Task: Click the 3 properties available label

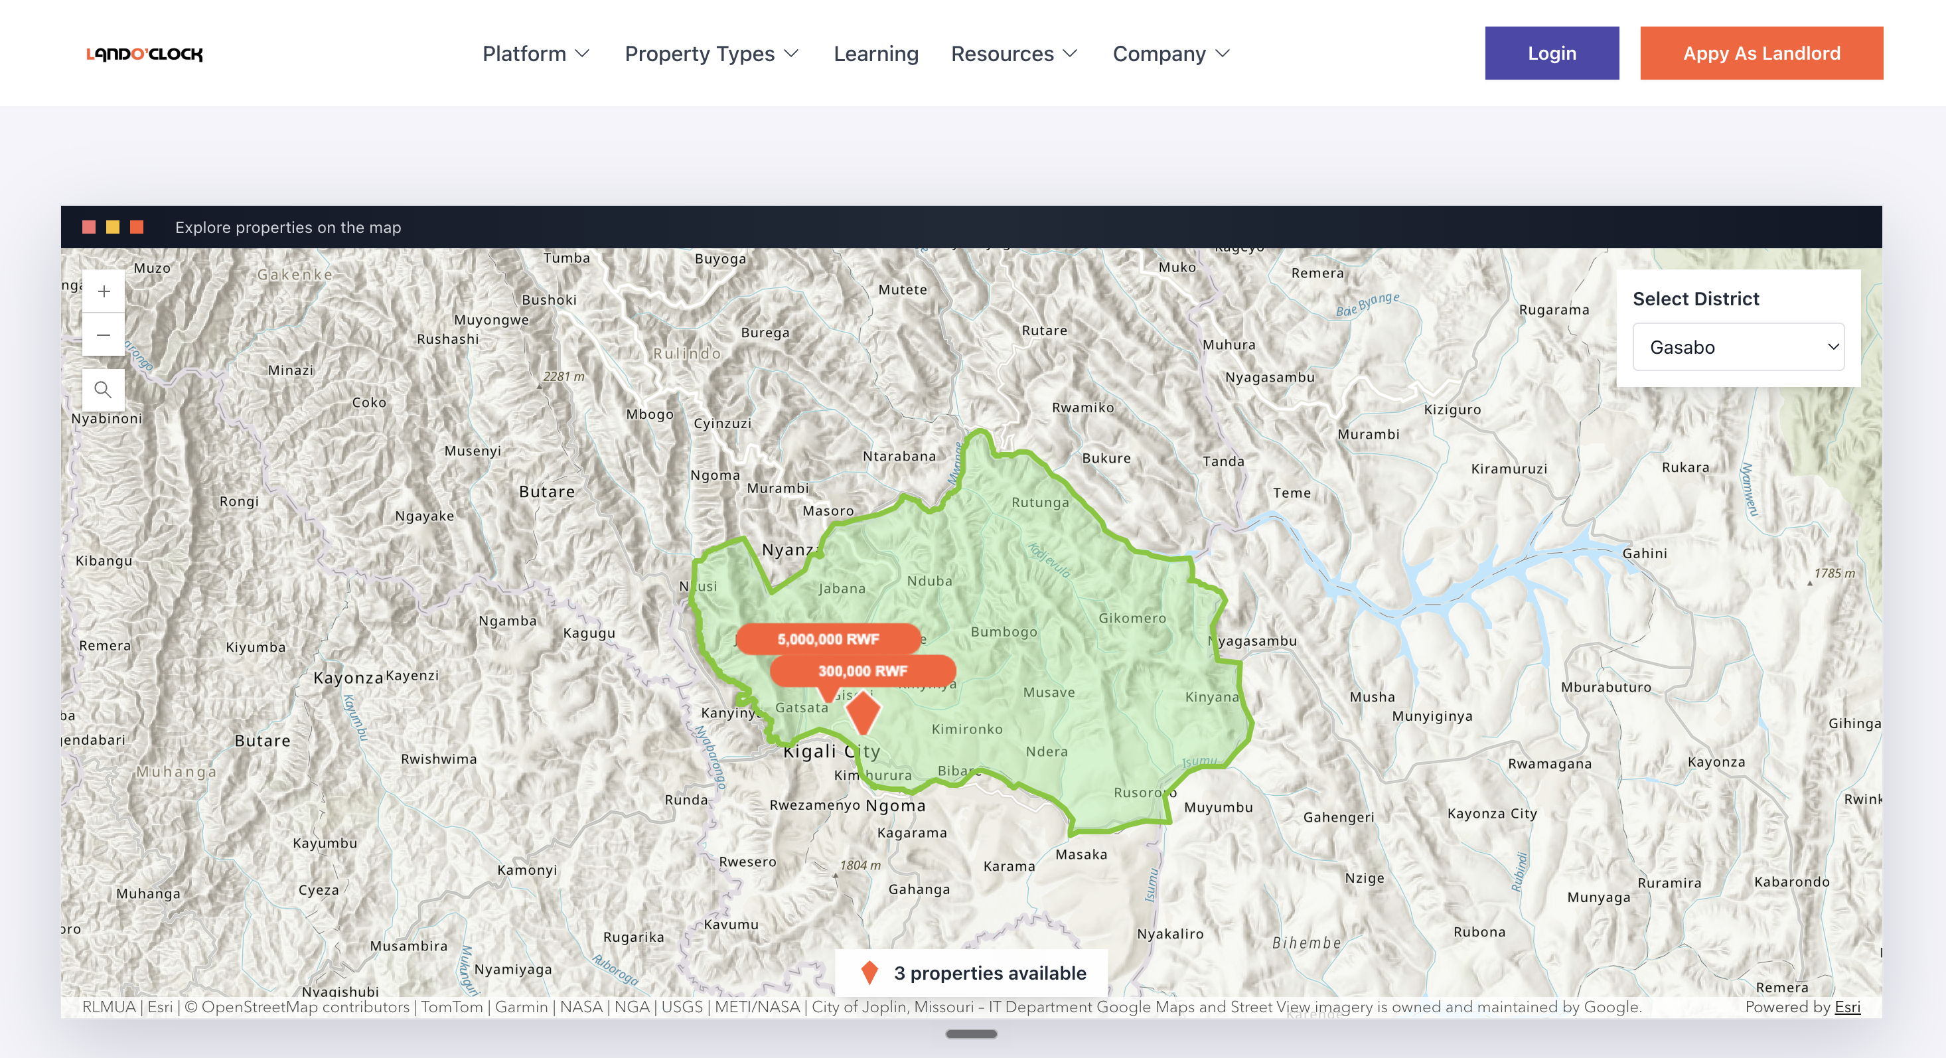Action: [990, 972]
